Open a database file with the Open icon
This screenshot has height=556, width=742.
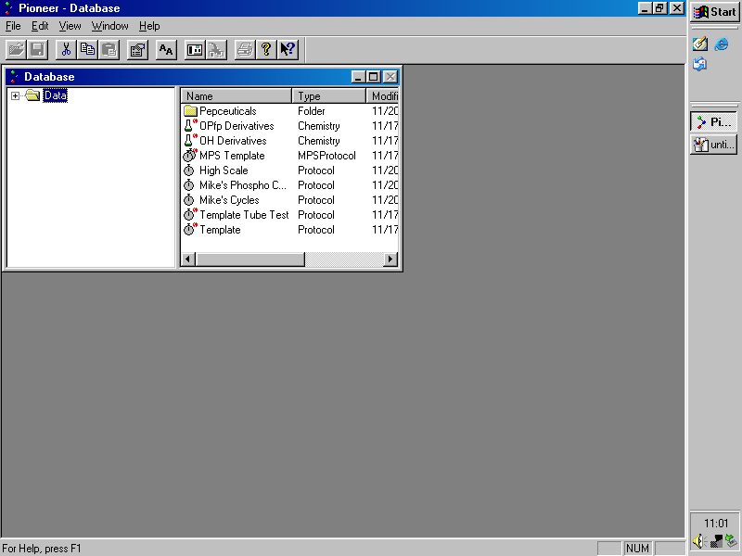click(x=15, y=49)
